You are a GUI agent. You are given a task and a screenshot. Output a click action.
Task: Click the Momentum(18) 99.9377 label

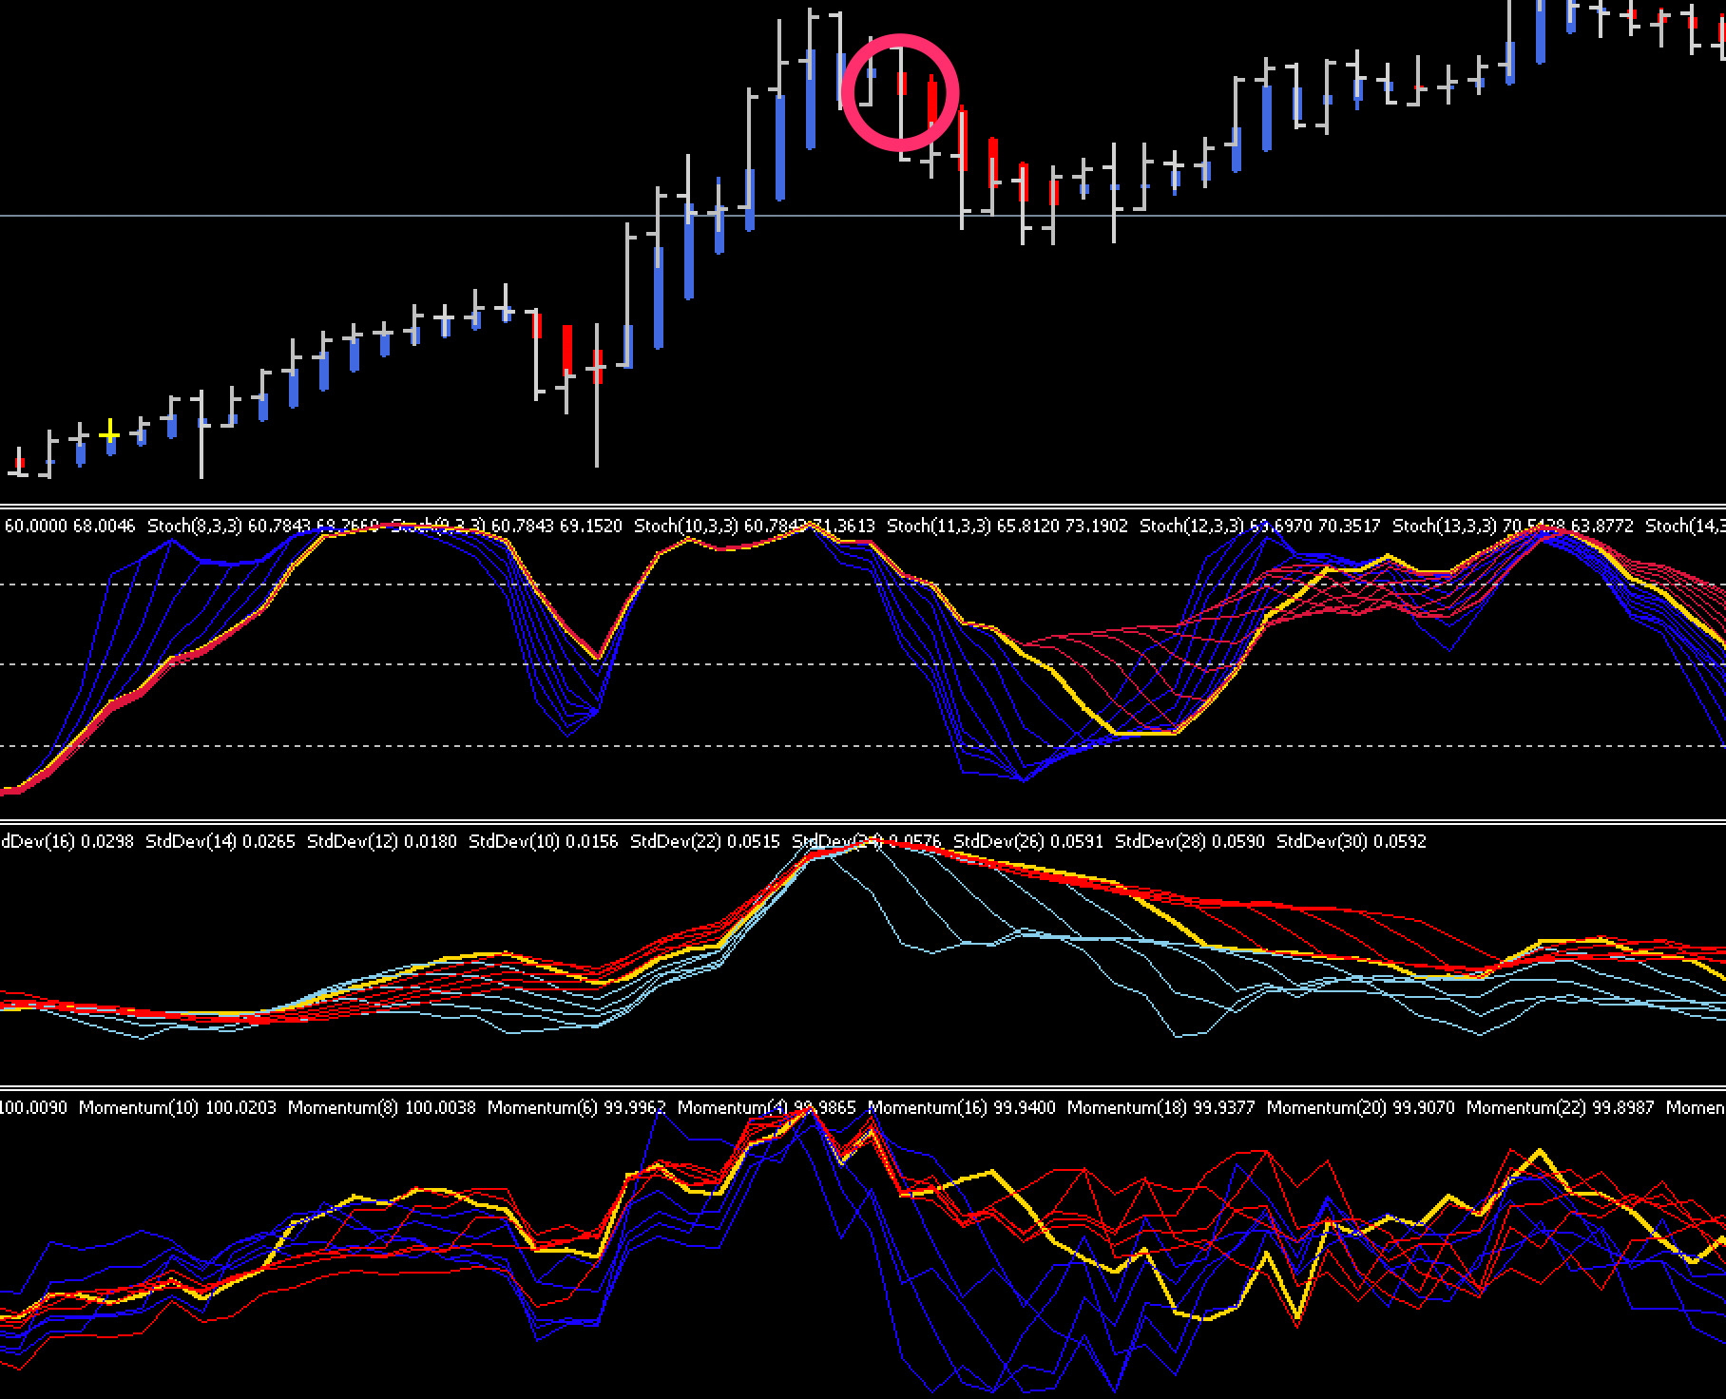(1161, 1107)
